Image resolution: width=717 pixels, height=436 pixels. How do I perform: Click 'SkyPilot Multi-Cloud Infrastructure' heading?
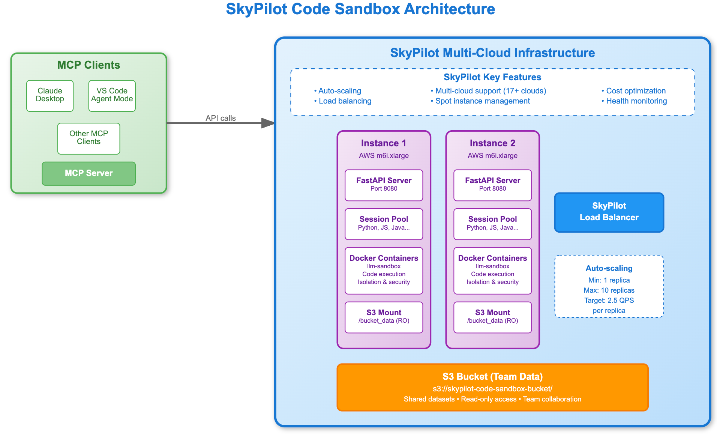492,53
